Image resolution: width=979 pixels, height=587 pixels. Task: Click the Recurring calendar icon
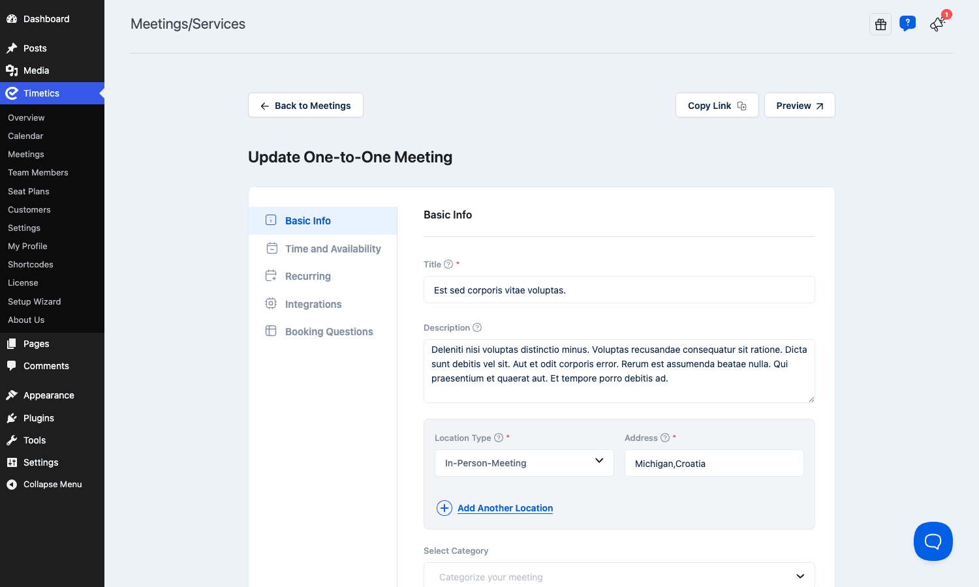[x=271, y=276]
